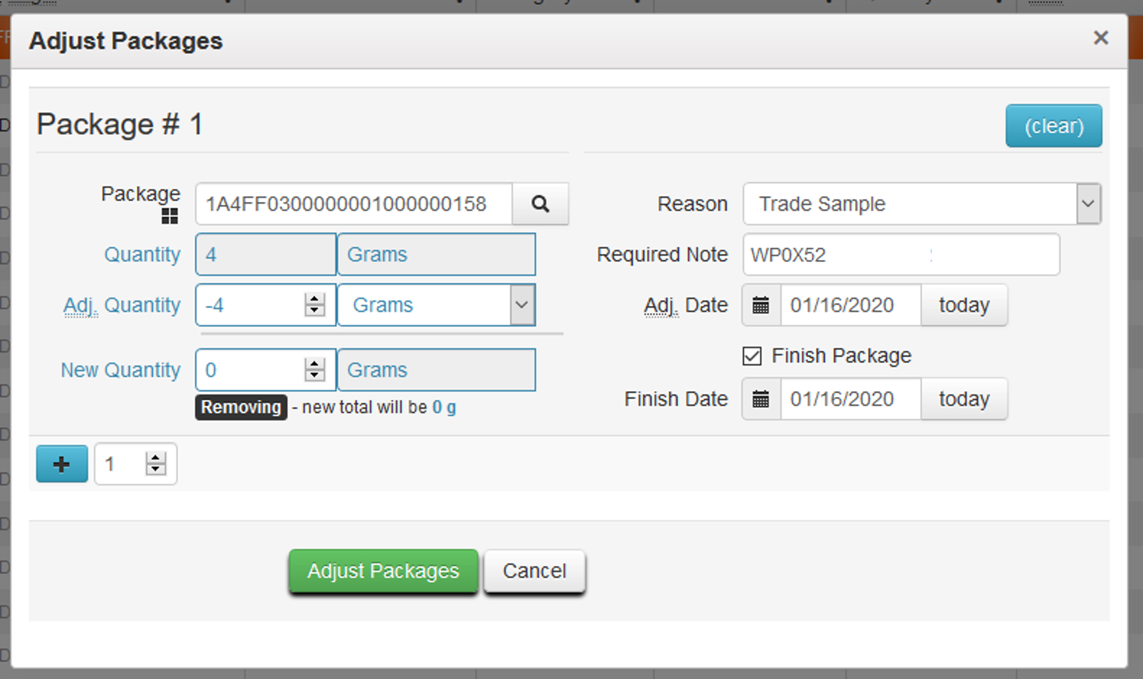Click the grid icon under the Package label
Screen dimensions: 1143x679
[170, 216]
